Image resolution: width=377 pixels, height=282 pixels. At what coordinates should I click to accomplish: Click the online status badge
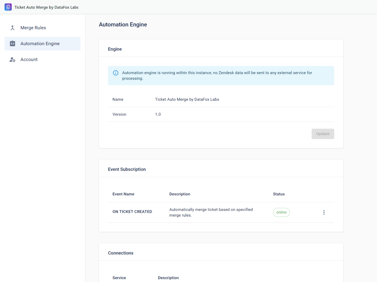coord(281,212)
